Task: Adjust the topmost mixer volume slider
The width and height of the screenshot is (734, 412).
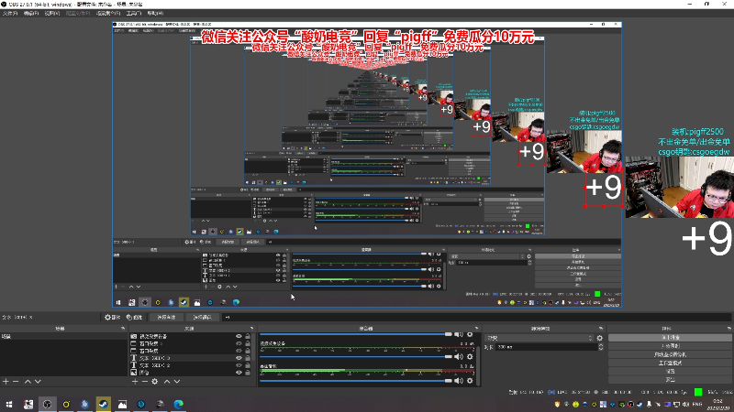Action: pos(356,334)
